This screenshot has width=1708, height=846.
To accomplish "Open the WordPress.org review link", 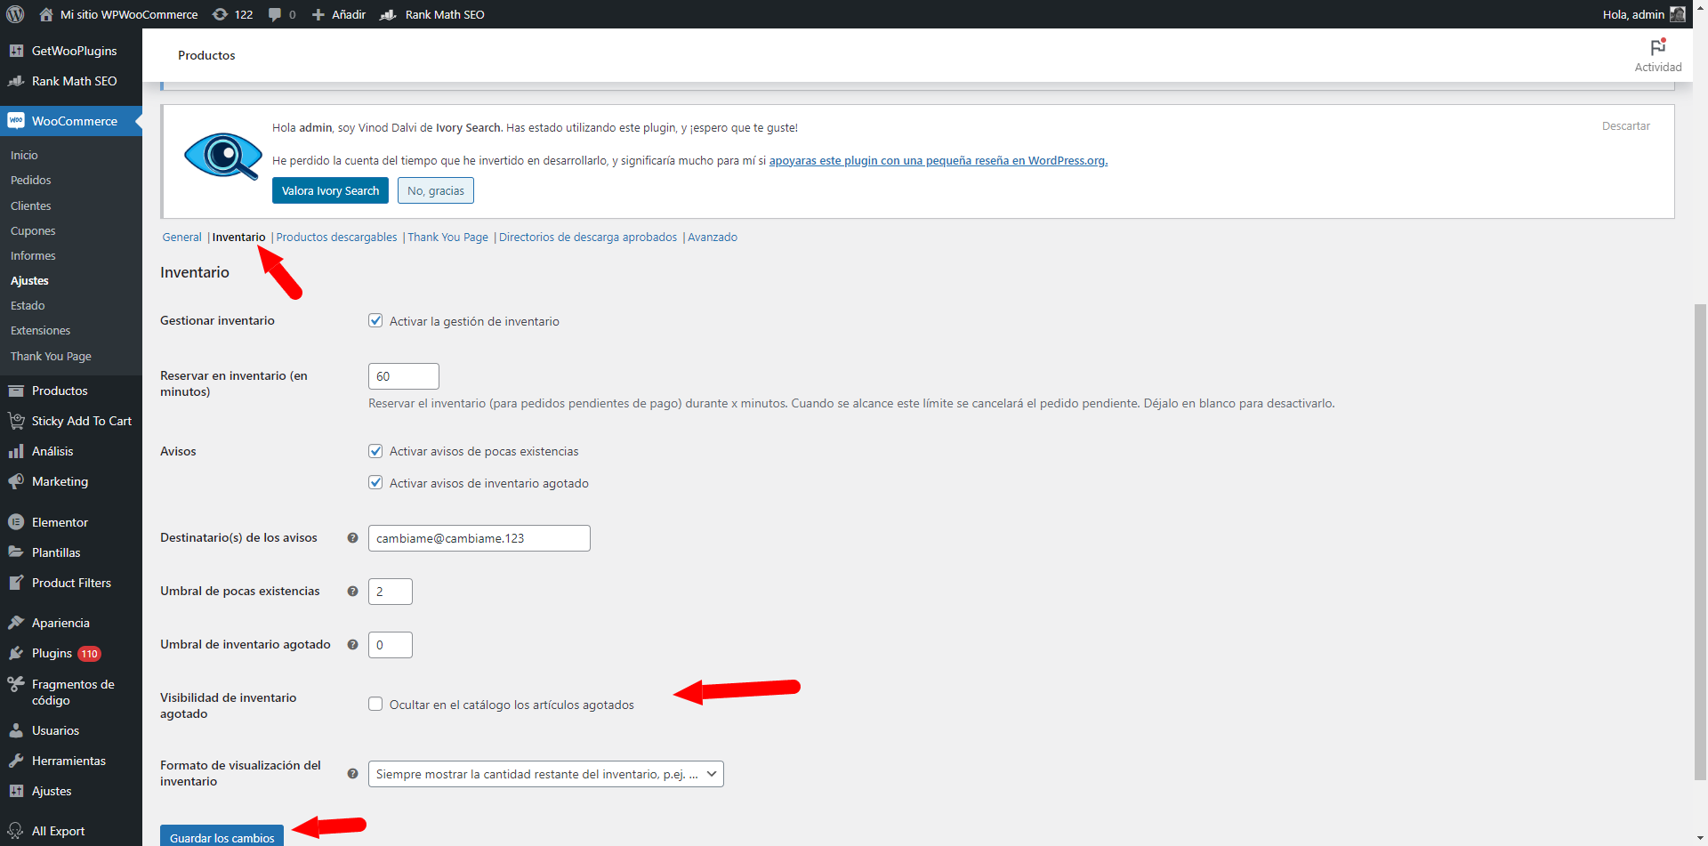I will pos(939,161).
